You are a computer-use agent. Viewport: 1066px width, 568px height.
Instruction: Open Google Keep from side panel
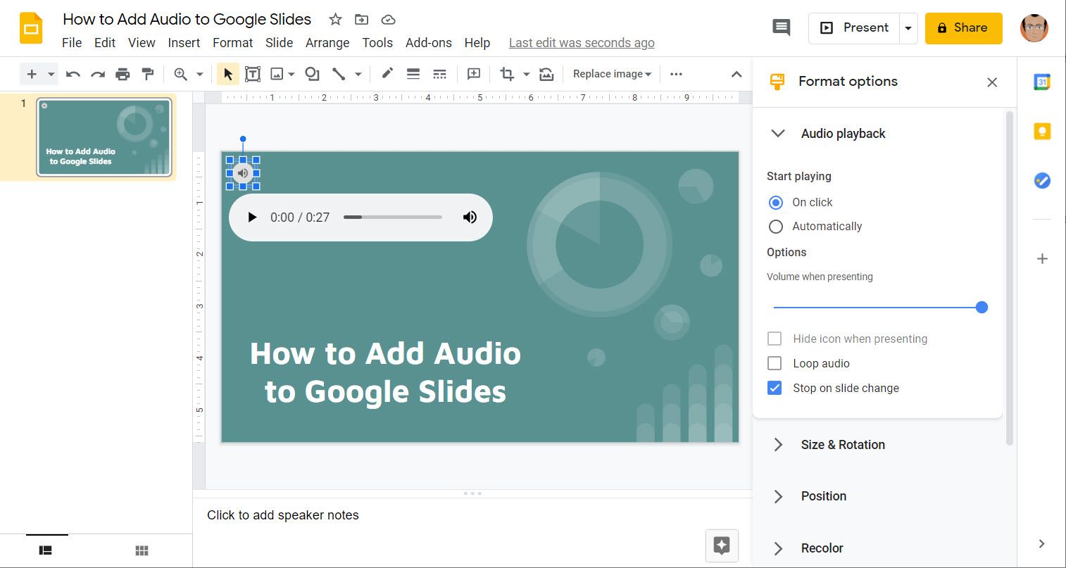(1042, 132)
